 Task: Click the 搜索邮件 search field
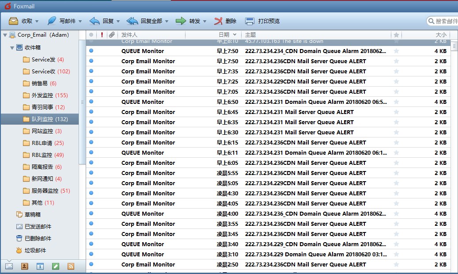445,21
